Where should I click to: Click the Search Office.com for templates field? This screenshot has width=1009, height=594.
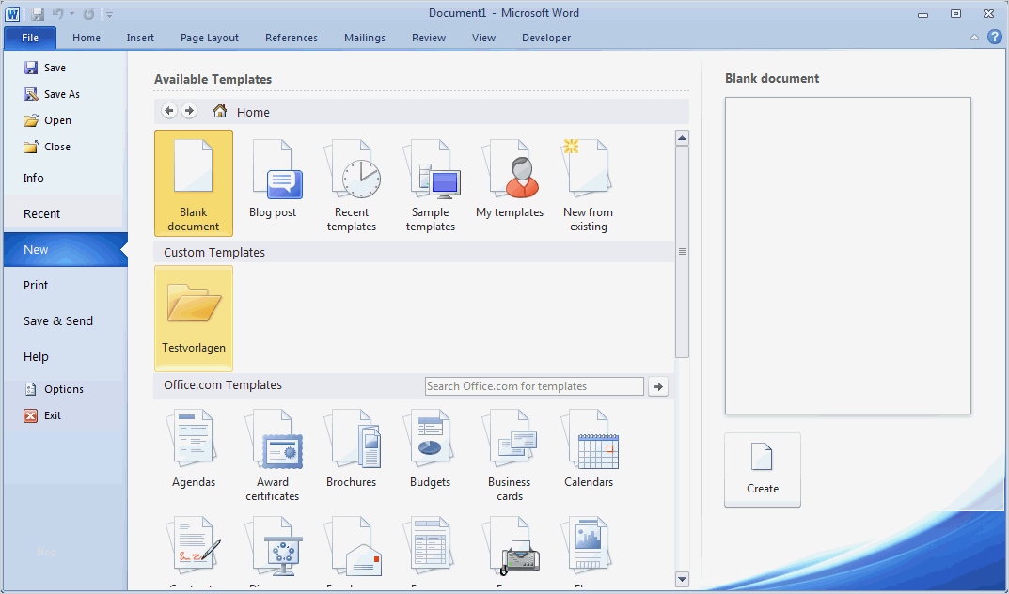pyautogui.click(x=534, y=386)
